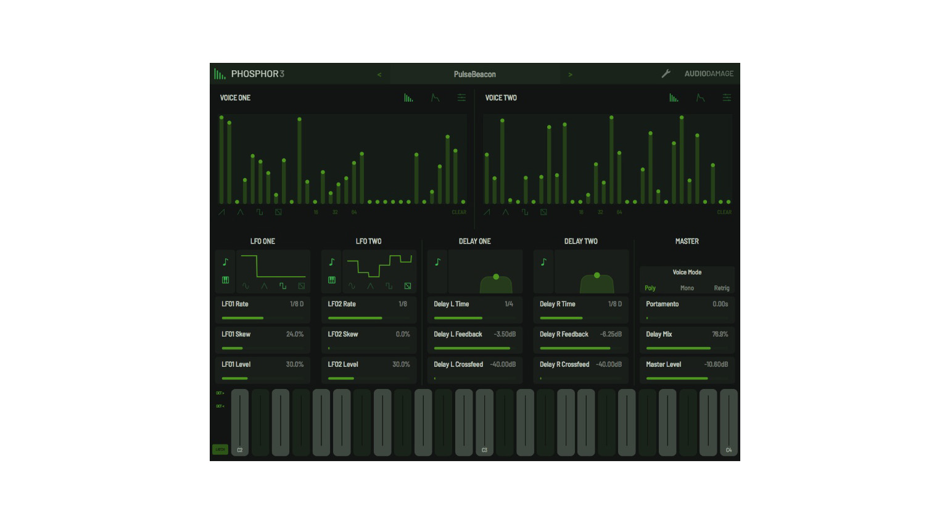Select triangle waveform for LFO One
This screenshot has height=524, width=950.
[264, 286]
